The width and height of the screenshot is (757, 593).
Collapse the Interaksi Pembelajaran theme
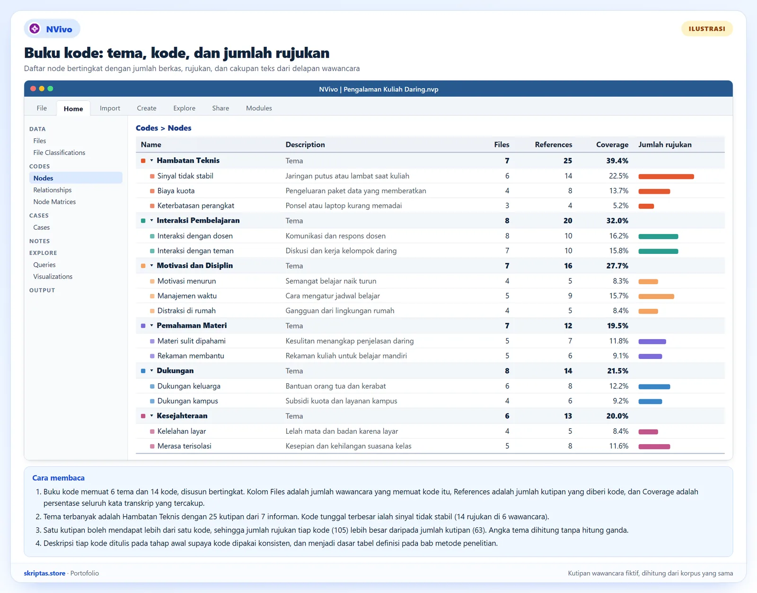pyautogui.click(x=152, y=221)
